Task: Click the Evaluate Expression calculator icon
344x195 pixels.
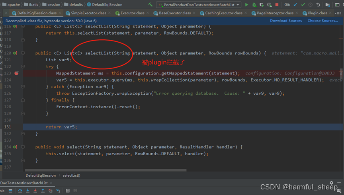Action: click(x=68, y=191)
